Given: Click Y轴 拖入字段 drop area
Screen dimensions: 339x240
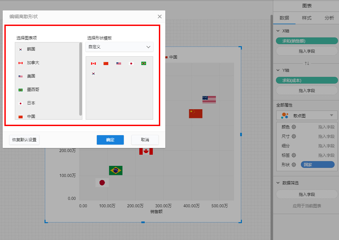Looking at the screenshot, I should (x=307, y=91).
